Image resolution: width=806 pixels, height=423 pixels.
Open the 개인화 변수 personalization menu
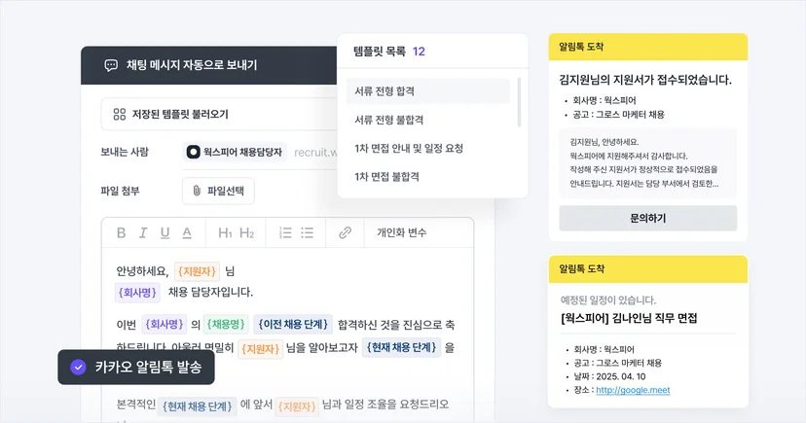(401, 232)
